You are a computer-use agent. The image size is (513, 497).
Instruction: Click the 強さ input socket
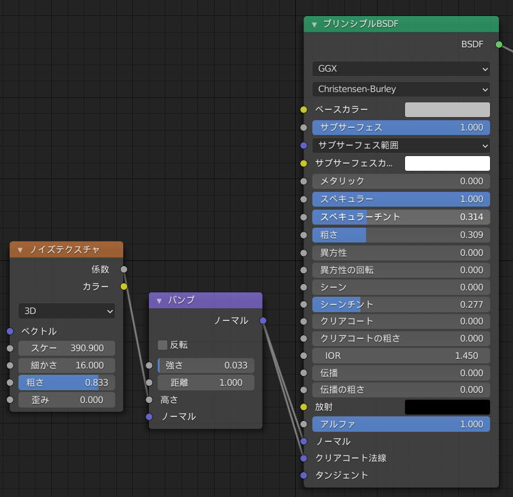tap(149, 365)
